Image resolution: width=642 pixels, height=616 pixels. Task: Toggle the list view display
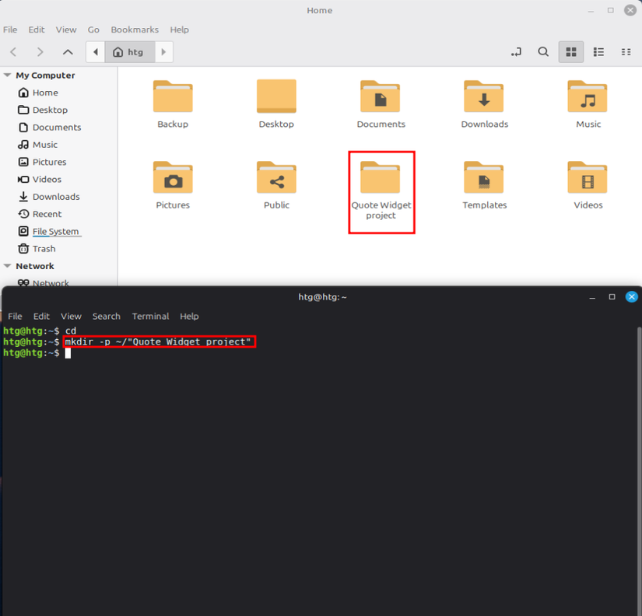[x=598, y=51]
